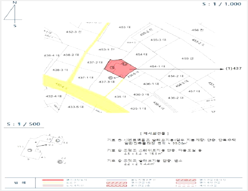Click the red highlighted parcel 437
The width and height of the screenshot is (248, 191).
tap(120, 68)
